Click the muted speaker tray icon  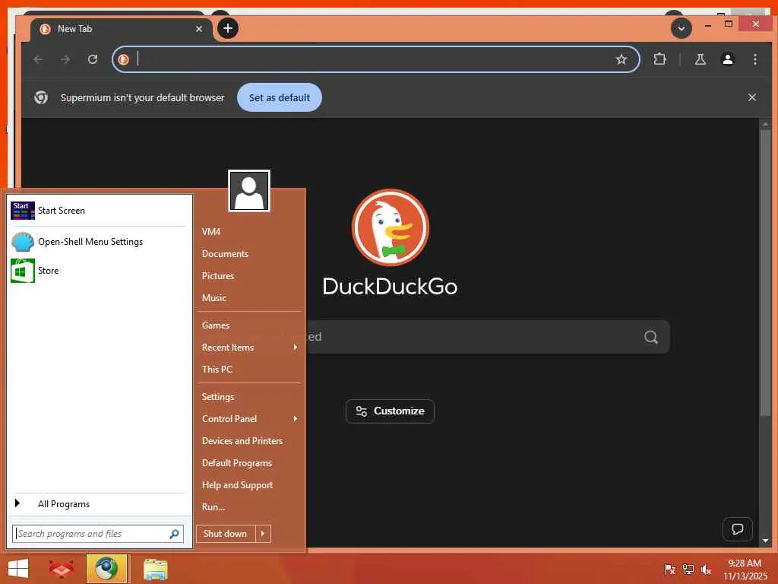[x=706, y=570]
